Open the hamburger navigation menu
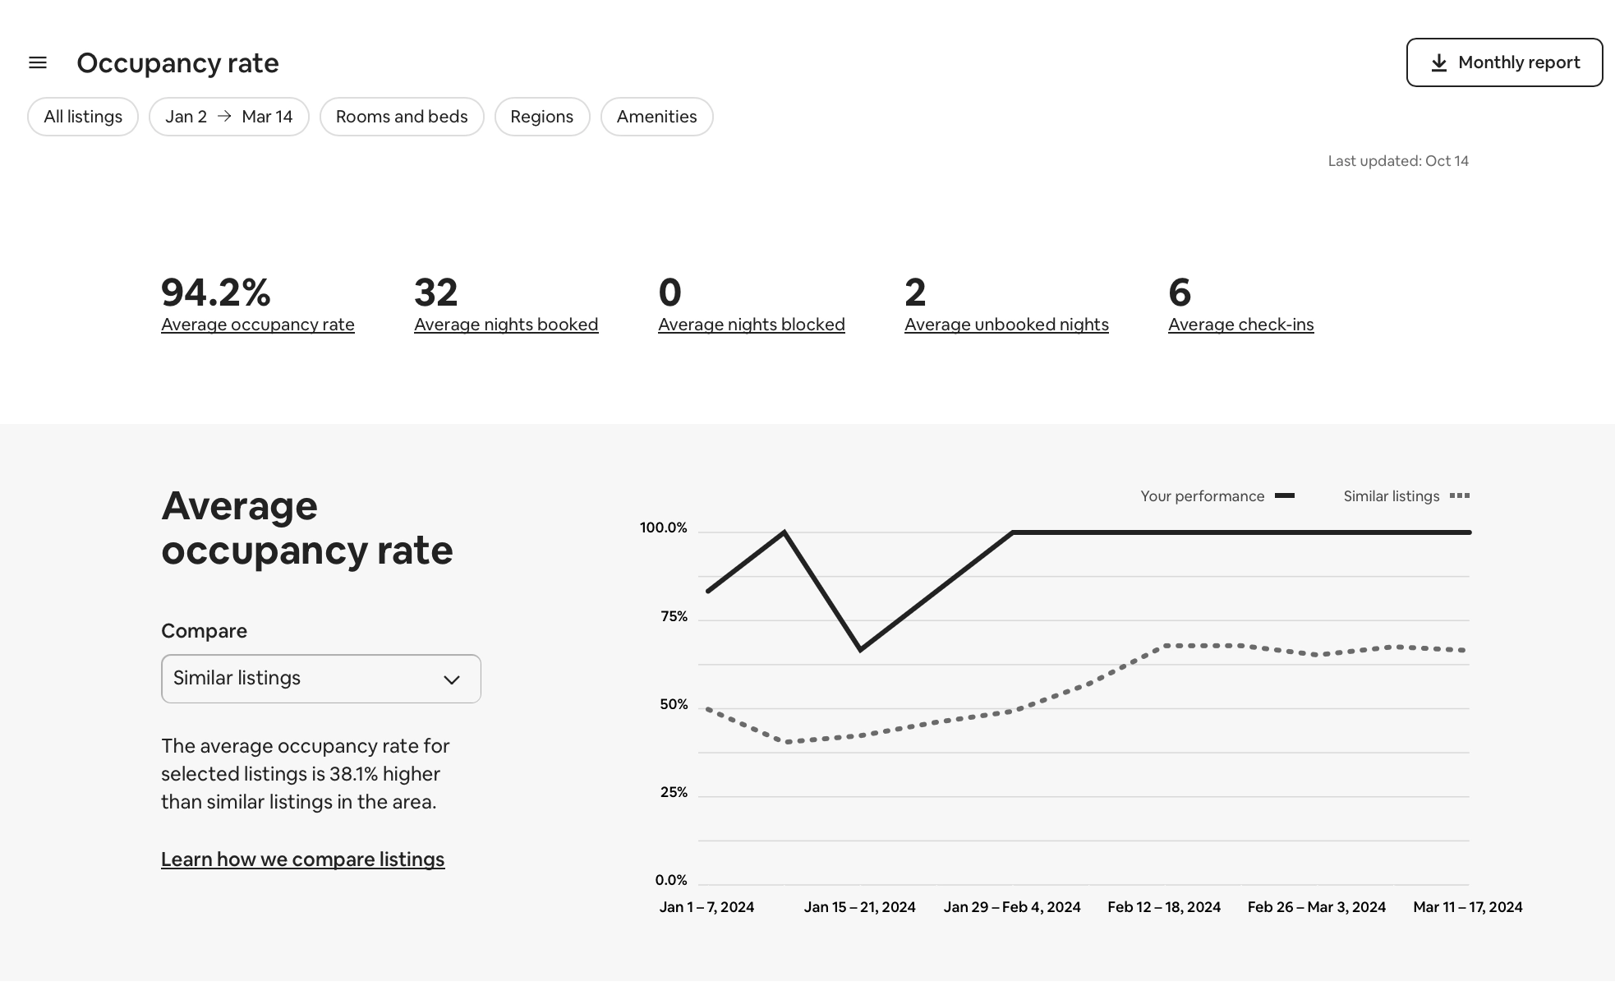The image size is (1615, 986). 38,62
